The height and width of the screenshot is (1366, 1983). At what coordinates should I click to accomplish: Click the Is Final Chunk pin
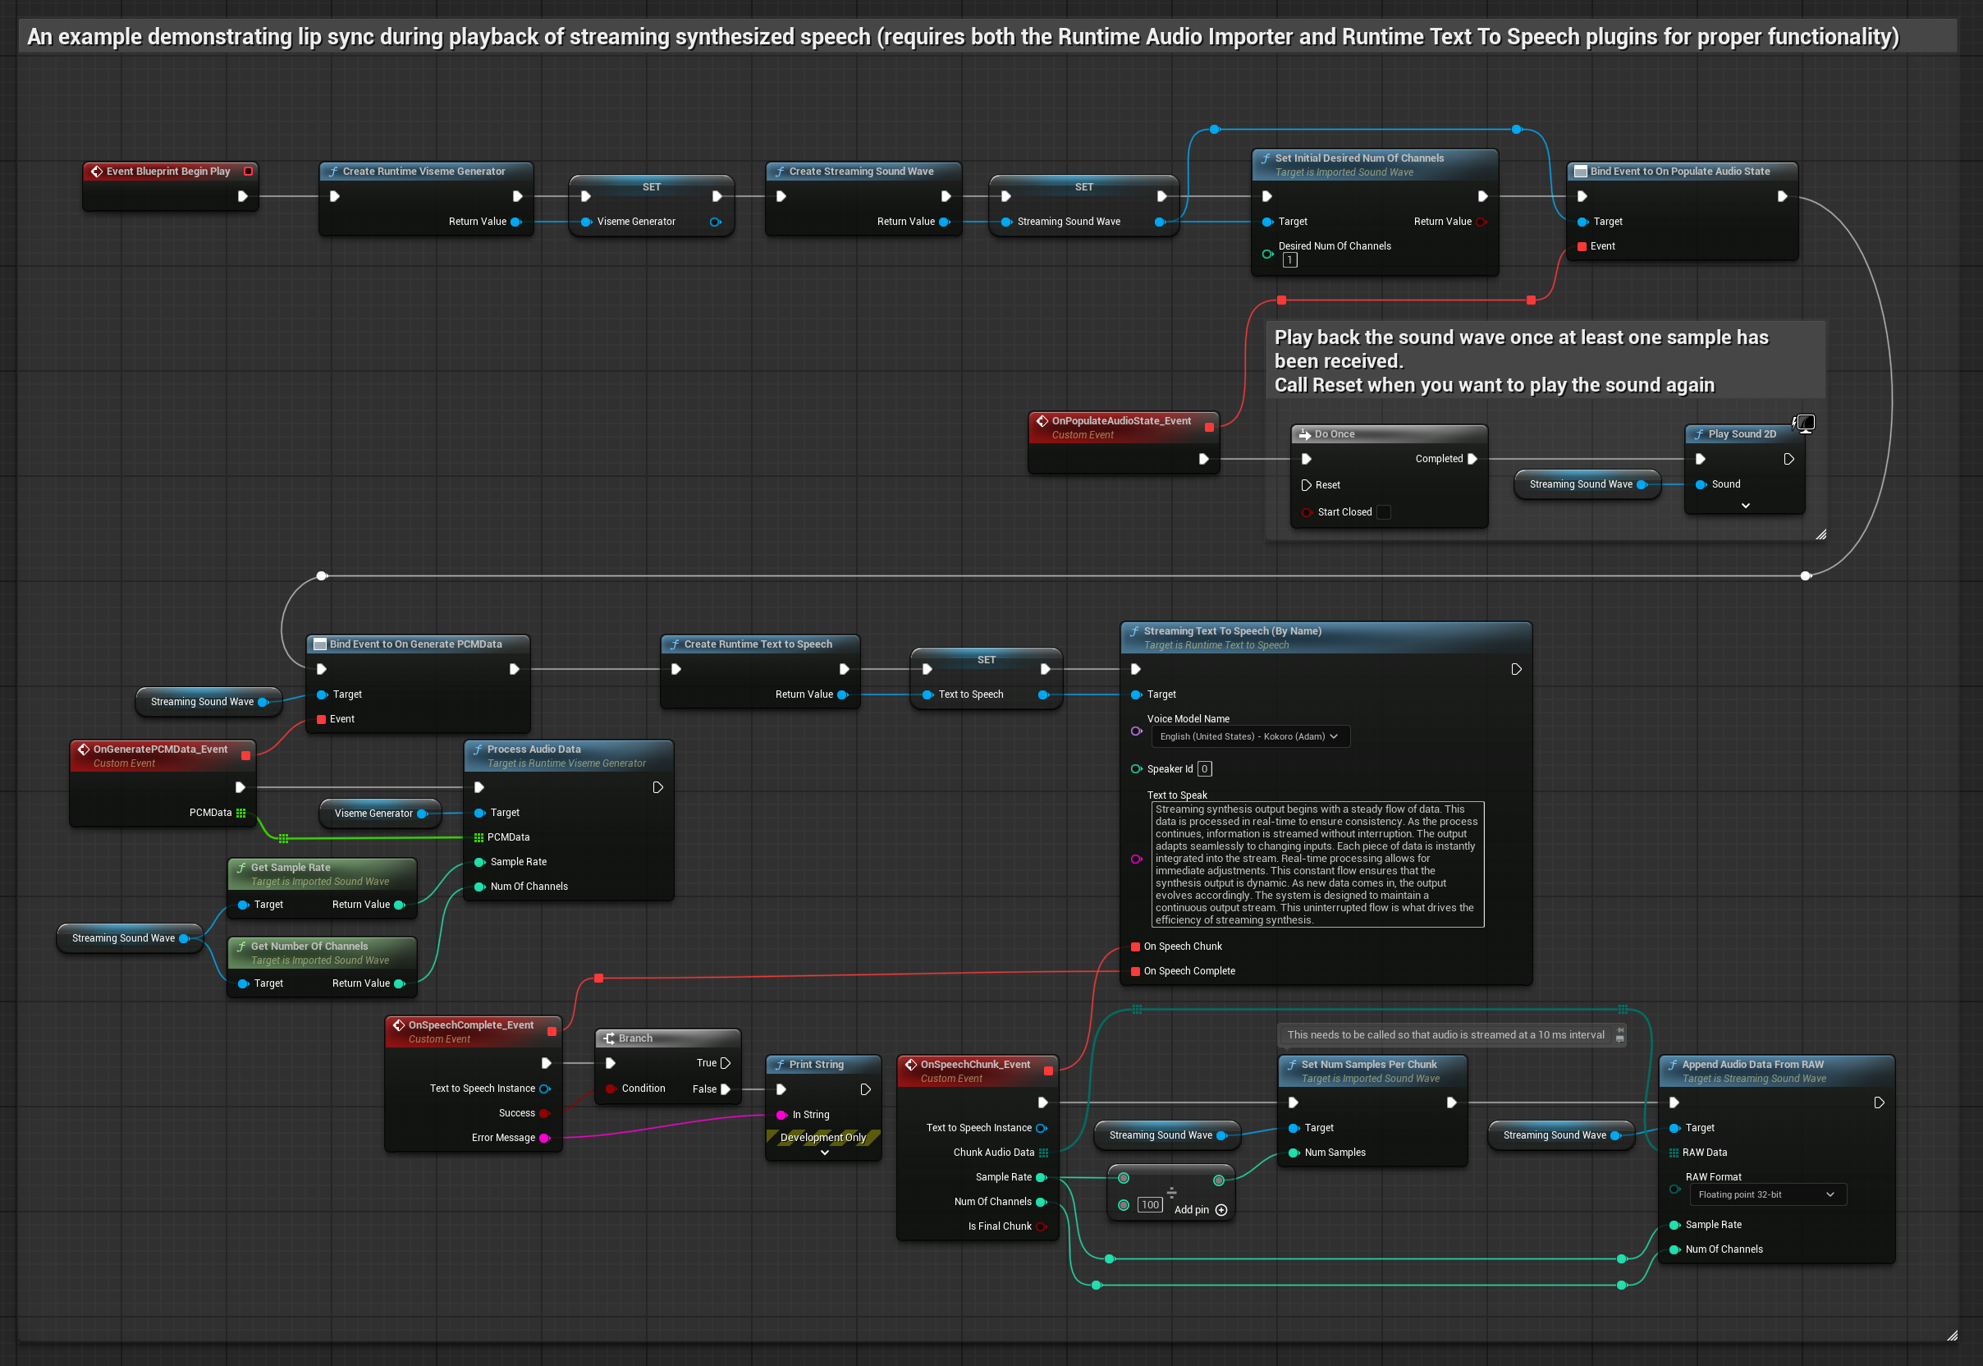click(1042, 1226)
